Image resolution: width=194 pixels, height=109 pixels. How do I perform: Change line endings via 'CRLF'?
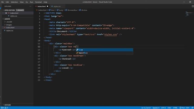pos(169,108)
